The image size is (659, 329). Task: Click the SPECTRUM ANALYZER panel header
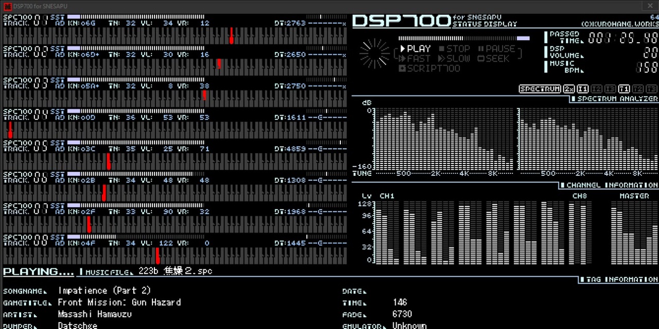coord(614,99)
